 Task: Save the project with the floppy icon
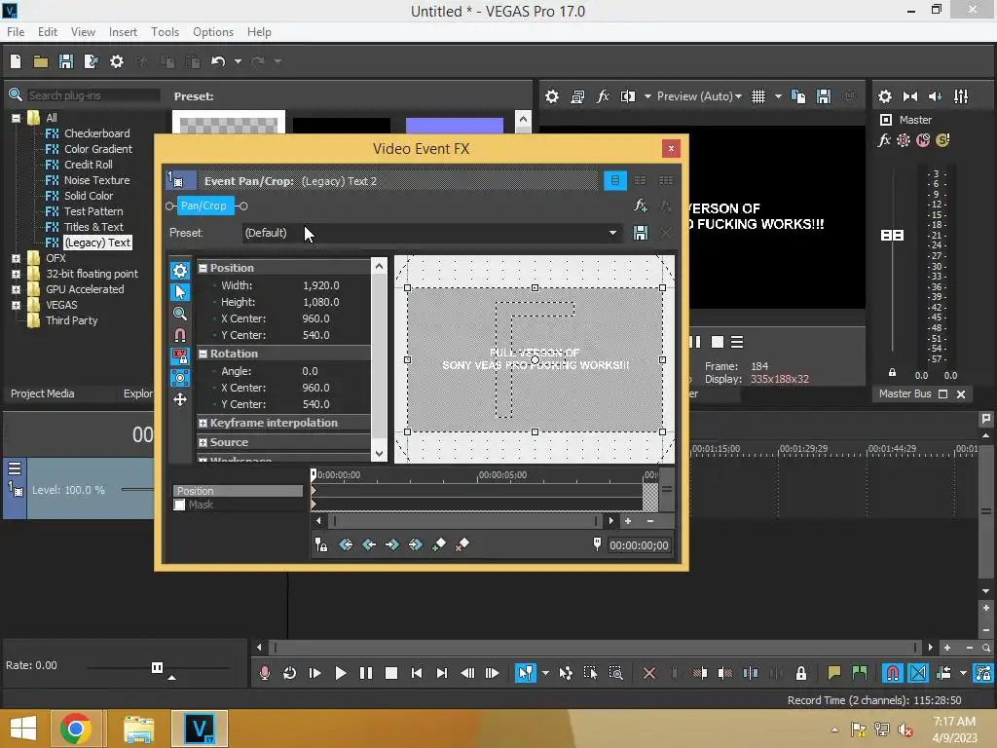click(66, 61)
